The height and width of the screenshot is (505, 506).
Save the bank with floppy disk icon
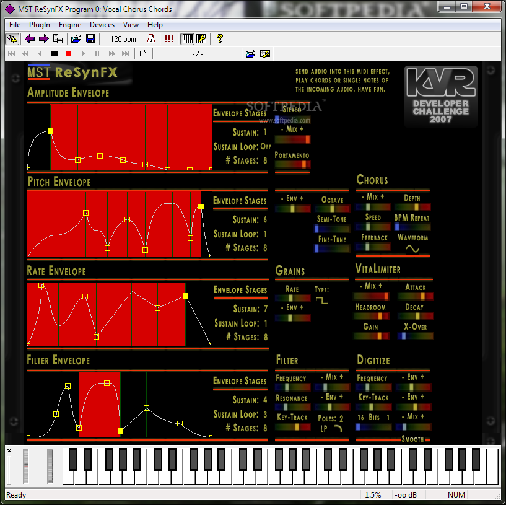pyautogui.click(x=90, y=39)
